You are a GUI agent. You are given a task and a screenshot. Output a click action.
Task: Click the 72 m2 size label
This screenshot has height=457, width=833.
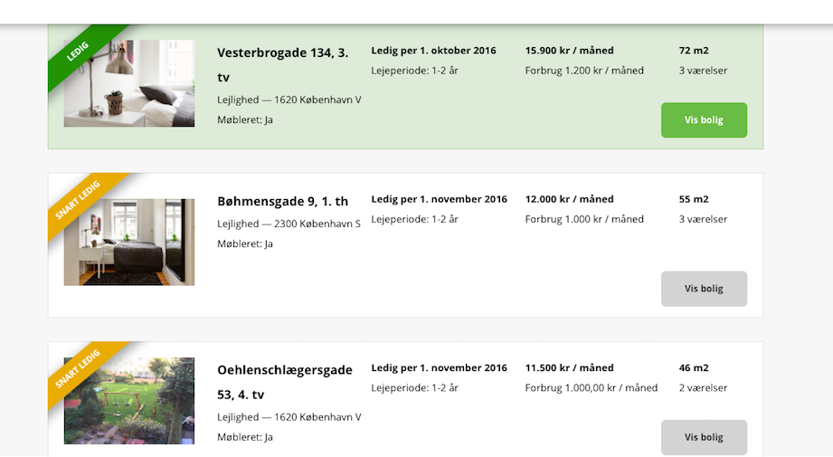tap(694, 51)
